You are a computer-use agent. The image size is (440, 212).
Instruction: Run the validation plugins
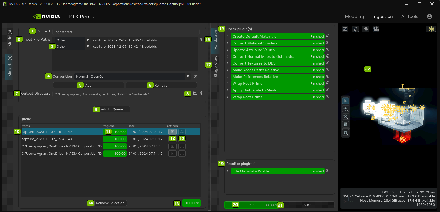coord(252,205)
